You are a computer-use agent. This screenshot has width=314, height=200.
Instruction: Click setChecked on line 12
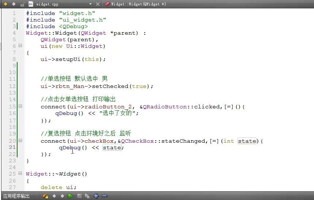tap(110, 86)
